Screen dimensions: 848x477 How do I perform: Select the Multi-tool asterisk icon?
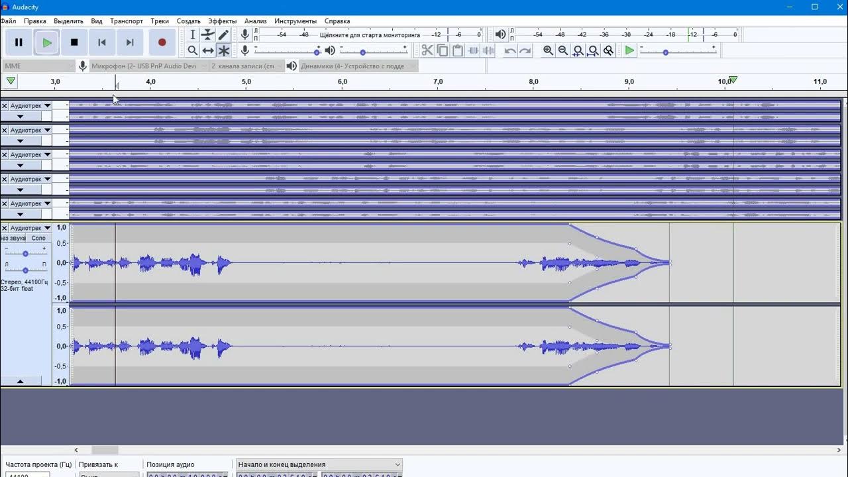click(223, 50)
